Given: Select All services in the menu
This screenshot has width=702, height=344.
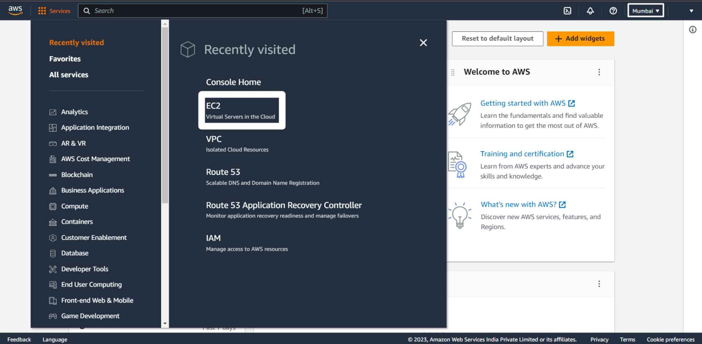Looking at the screenshot, I should [x=69, y=75].
